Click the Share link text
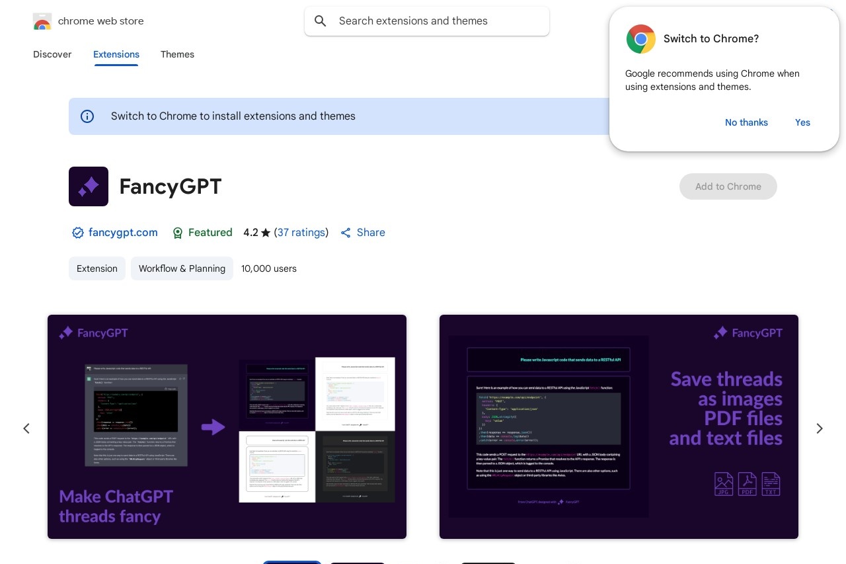Screen dimensions: 846x564 371,233
